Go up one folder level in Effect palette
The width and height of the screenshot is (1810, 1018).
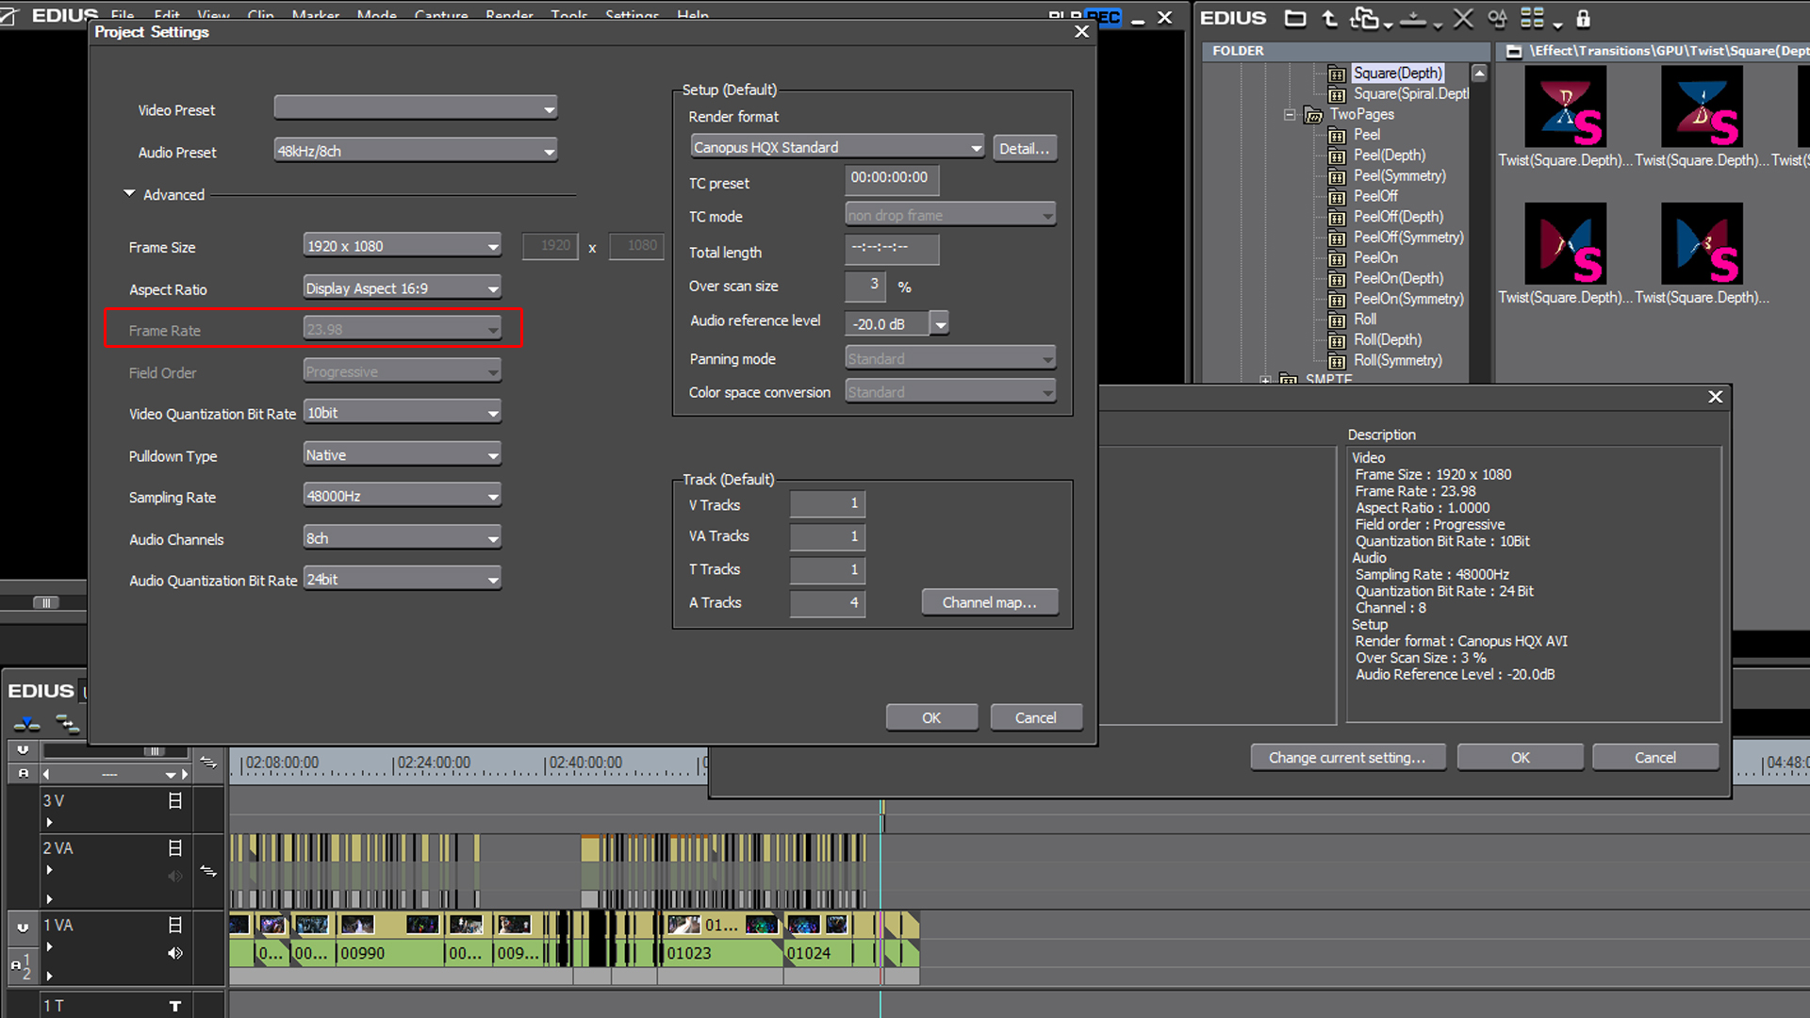point(1329,18)
